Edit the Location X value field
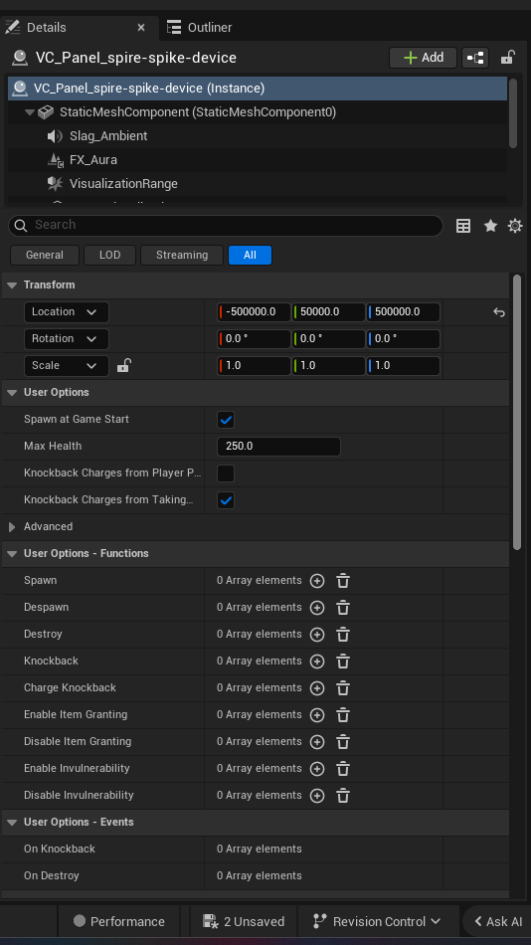531x945 pixels. coord(254,312)
